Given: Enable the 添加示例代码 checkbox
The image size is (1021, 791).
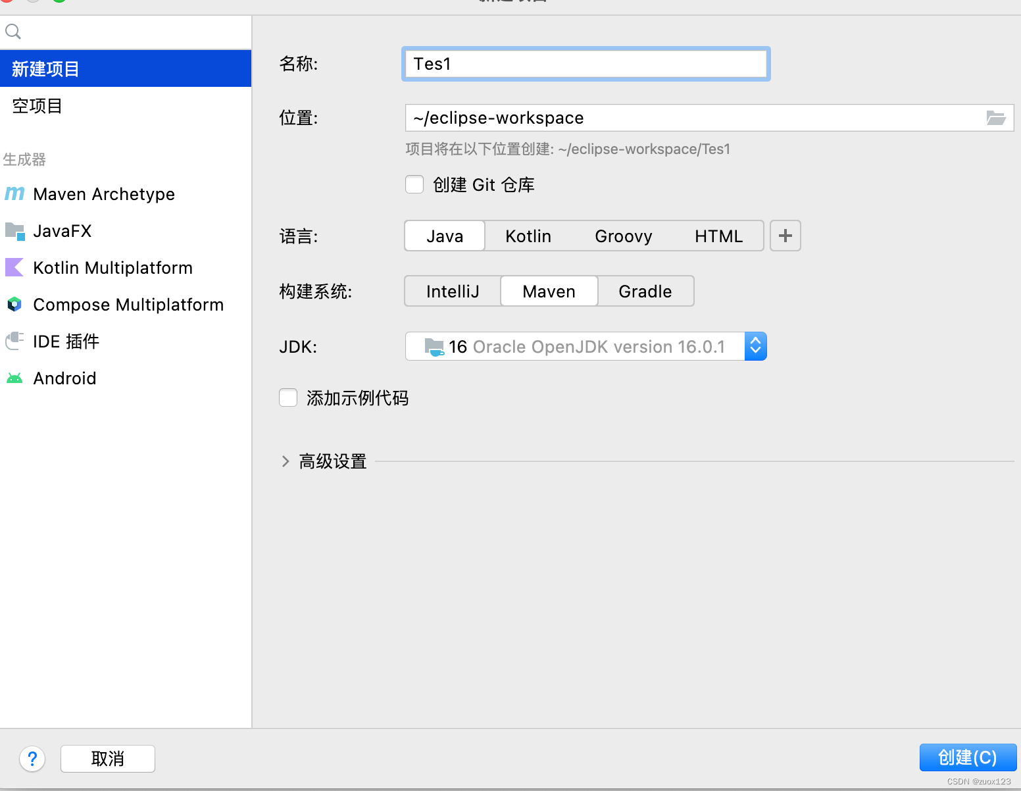Looking at the screenshot, I should coord(288,397).
